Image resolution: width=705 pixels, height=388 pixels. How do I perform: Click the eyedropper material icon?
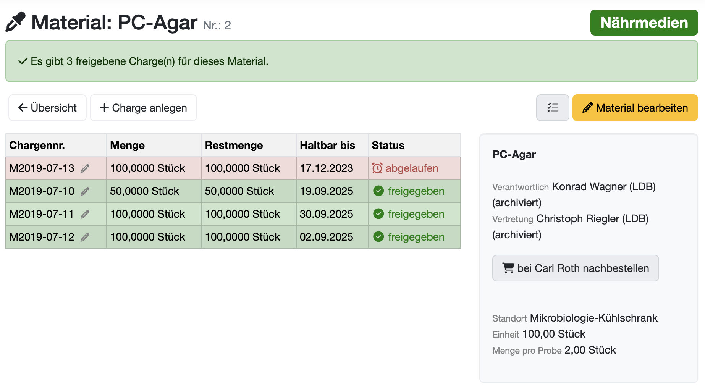pyautogui.click(x=16, y=22)
